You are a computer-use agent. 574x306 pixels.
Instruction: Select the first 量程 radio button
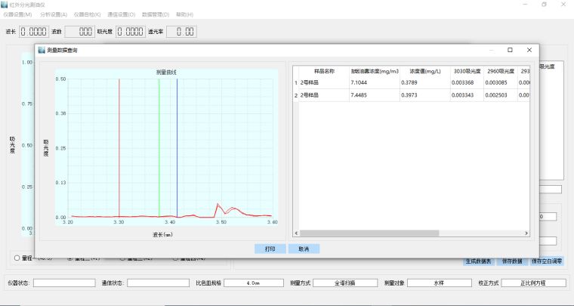[17, 258]
